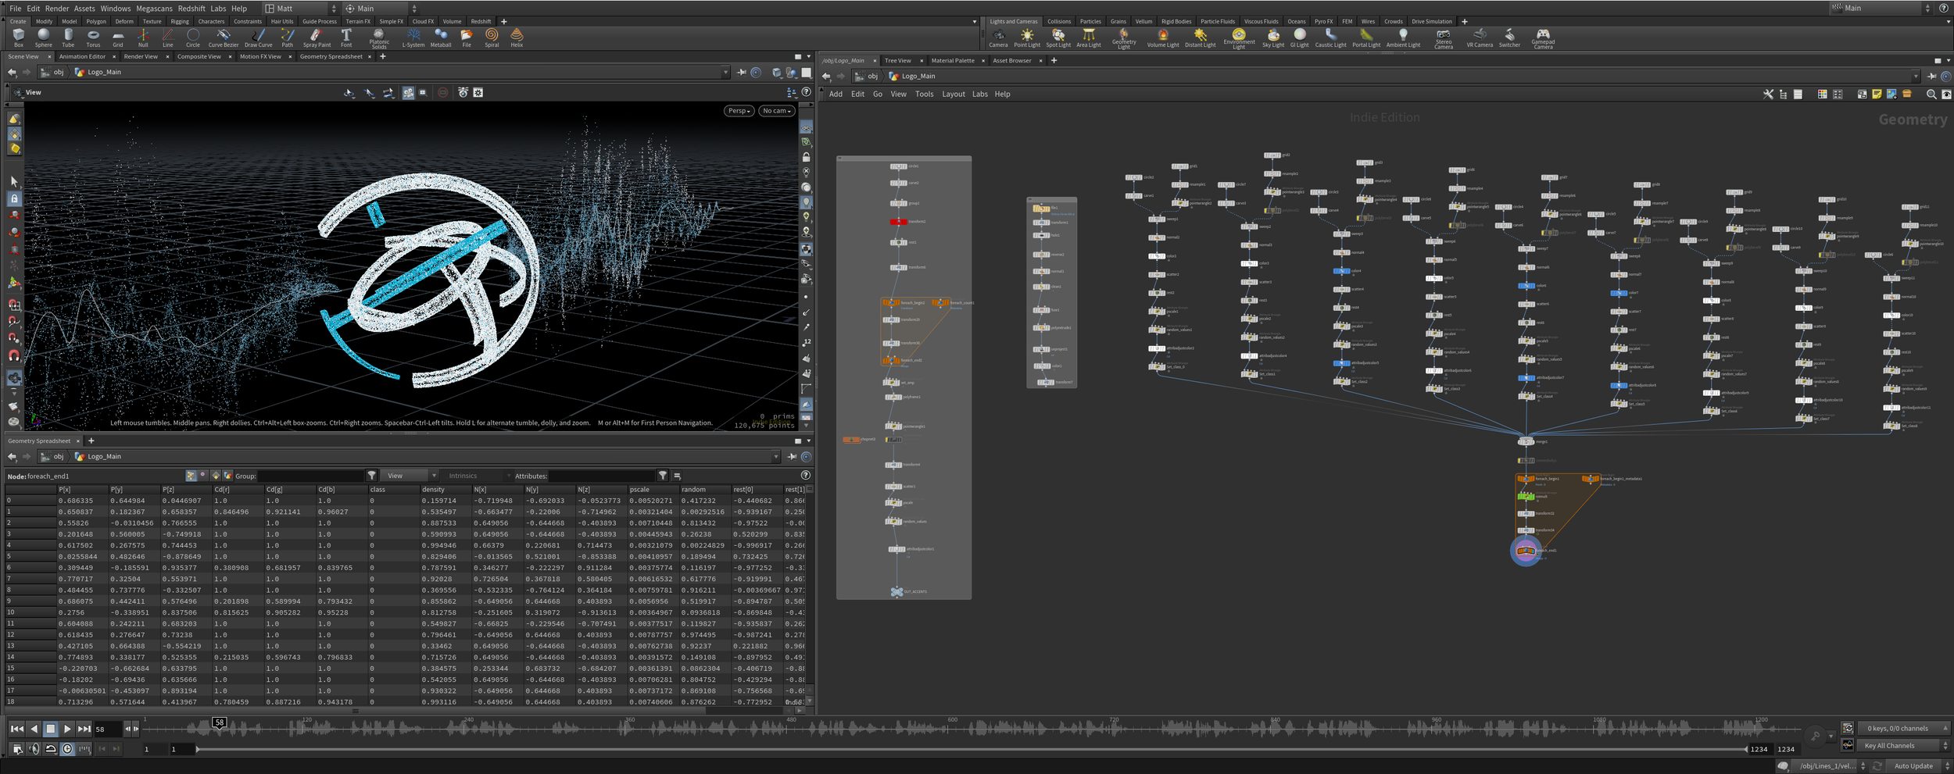The height and width of the screenshot is (774, 1954).
Task: Expand the spreadsheet View dropdown
Action: pyautogui.click(x=410, y=476)
